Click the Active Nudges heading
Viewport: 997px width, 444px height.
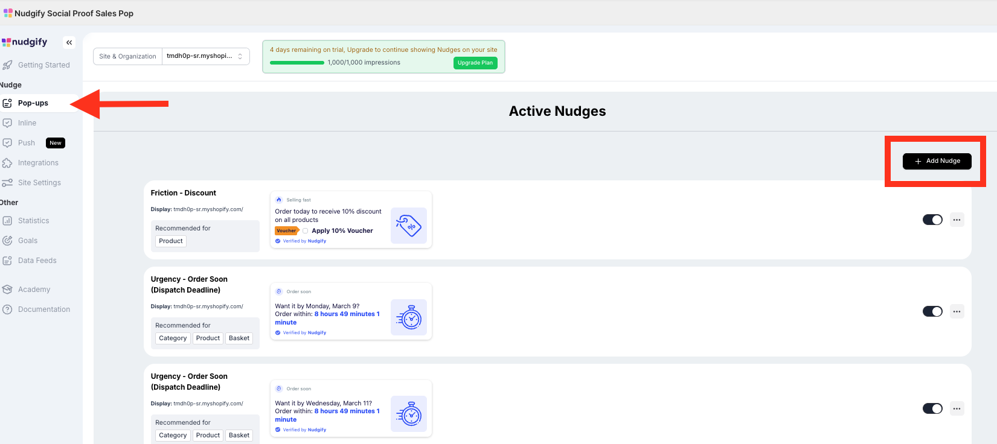point(557,111)
